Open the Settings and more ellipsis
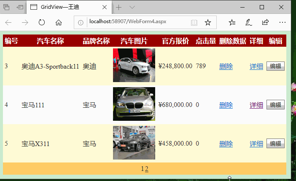The width and height of the screenshot is (296, 181). [x=283, y=22]
